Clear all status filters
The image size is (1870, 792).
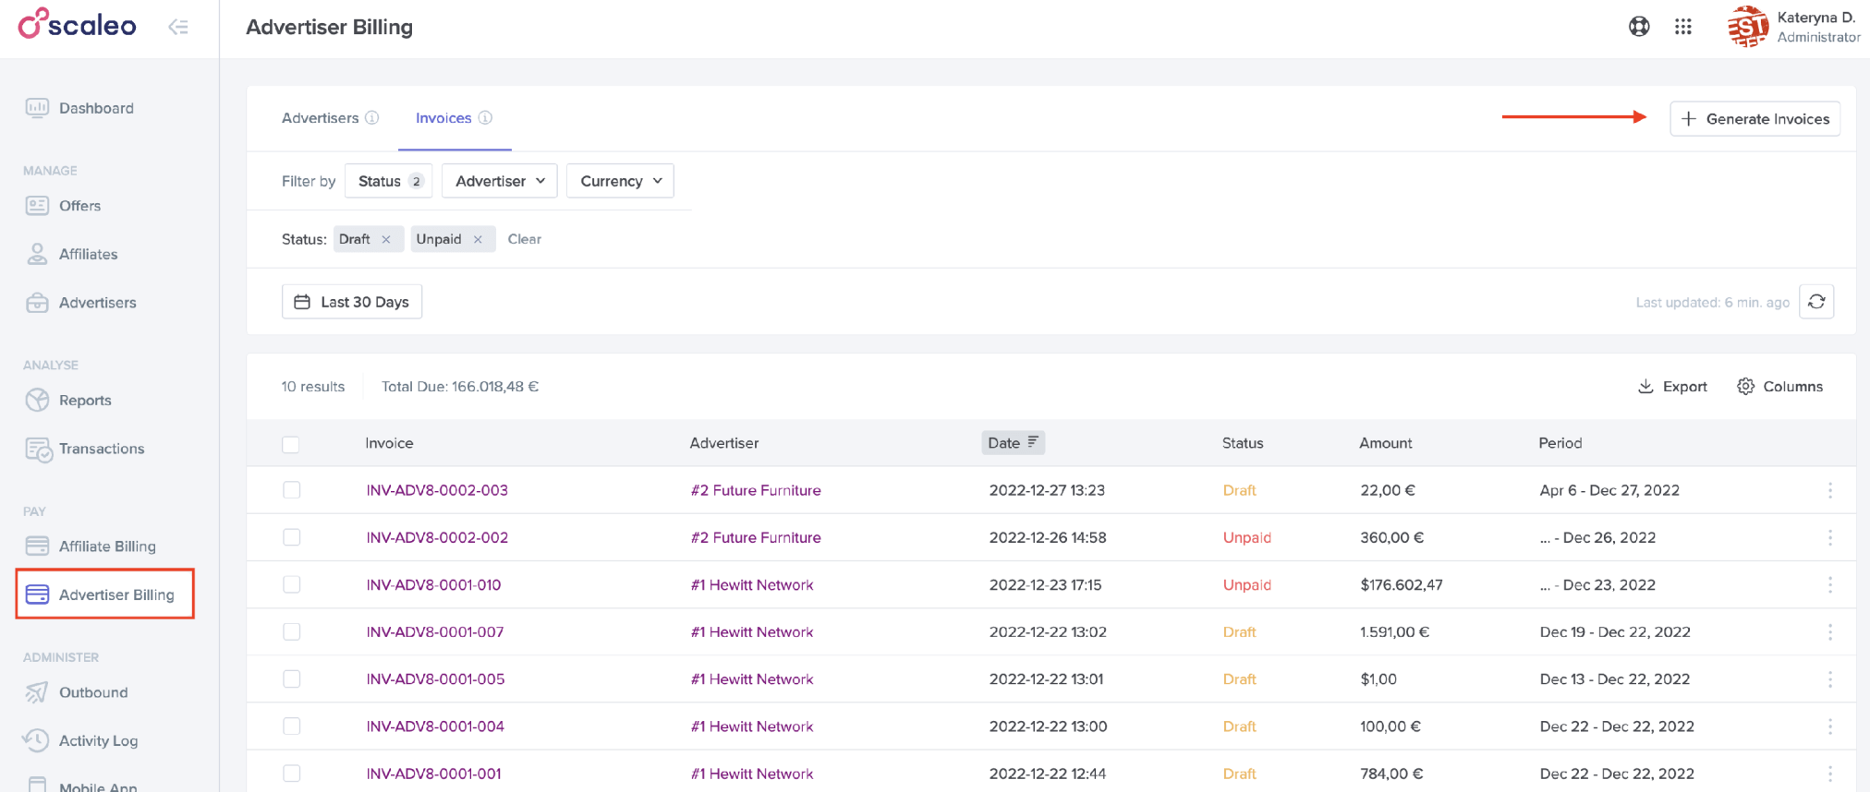coord(525,239)
